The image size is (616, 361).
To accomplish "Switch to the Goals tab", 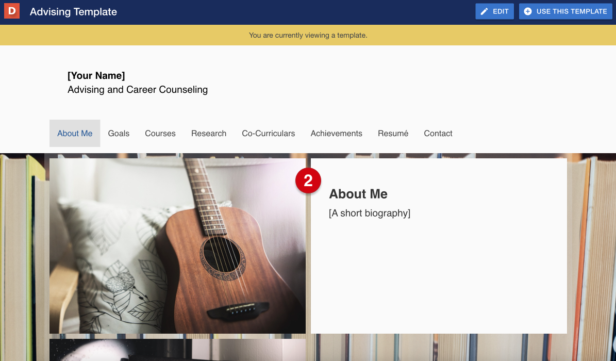I will [119, 134].
